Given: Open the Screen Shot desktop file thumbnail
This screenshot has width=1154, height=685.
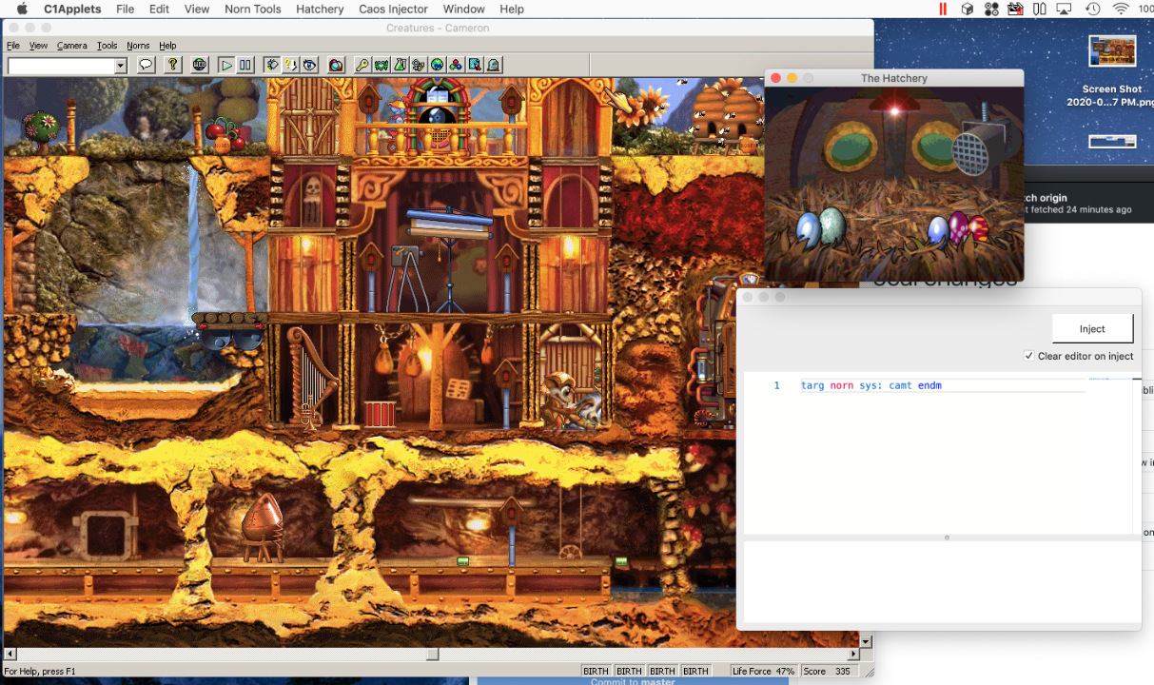Looking at the screenshot, I should 1112,52.
